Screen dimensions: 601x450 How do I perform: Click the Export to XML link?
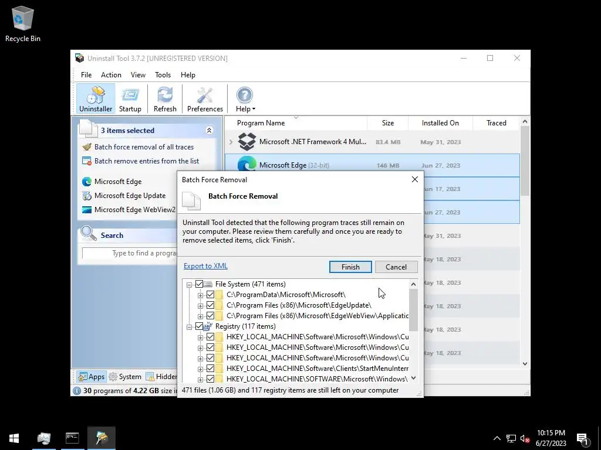click(205, 266)
